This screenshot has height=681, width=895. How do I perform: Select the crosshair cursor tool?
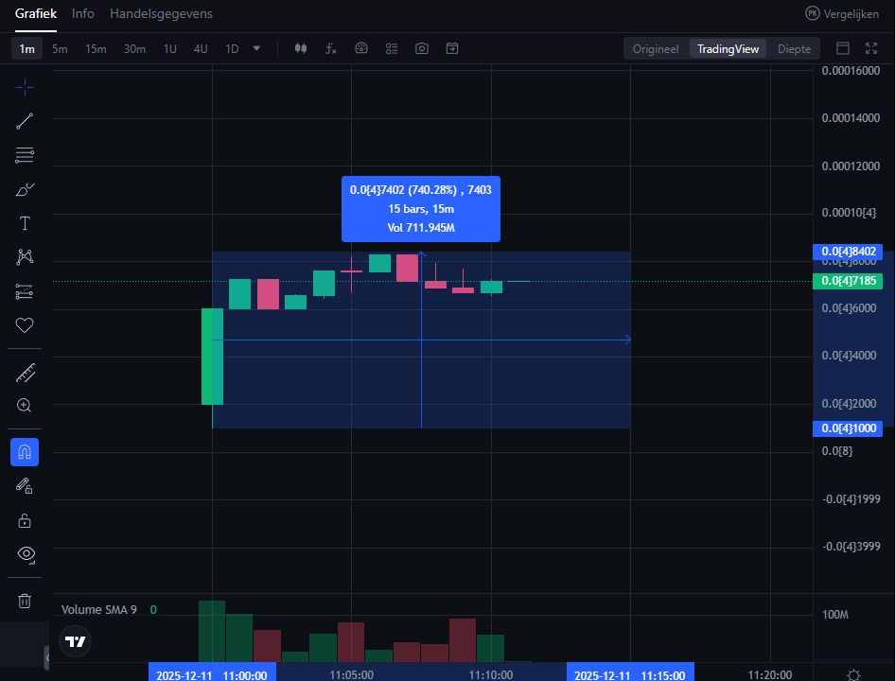(x=24, y=87)
